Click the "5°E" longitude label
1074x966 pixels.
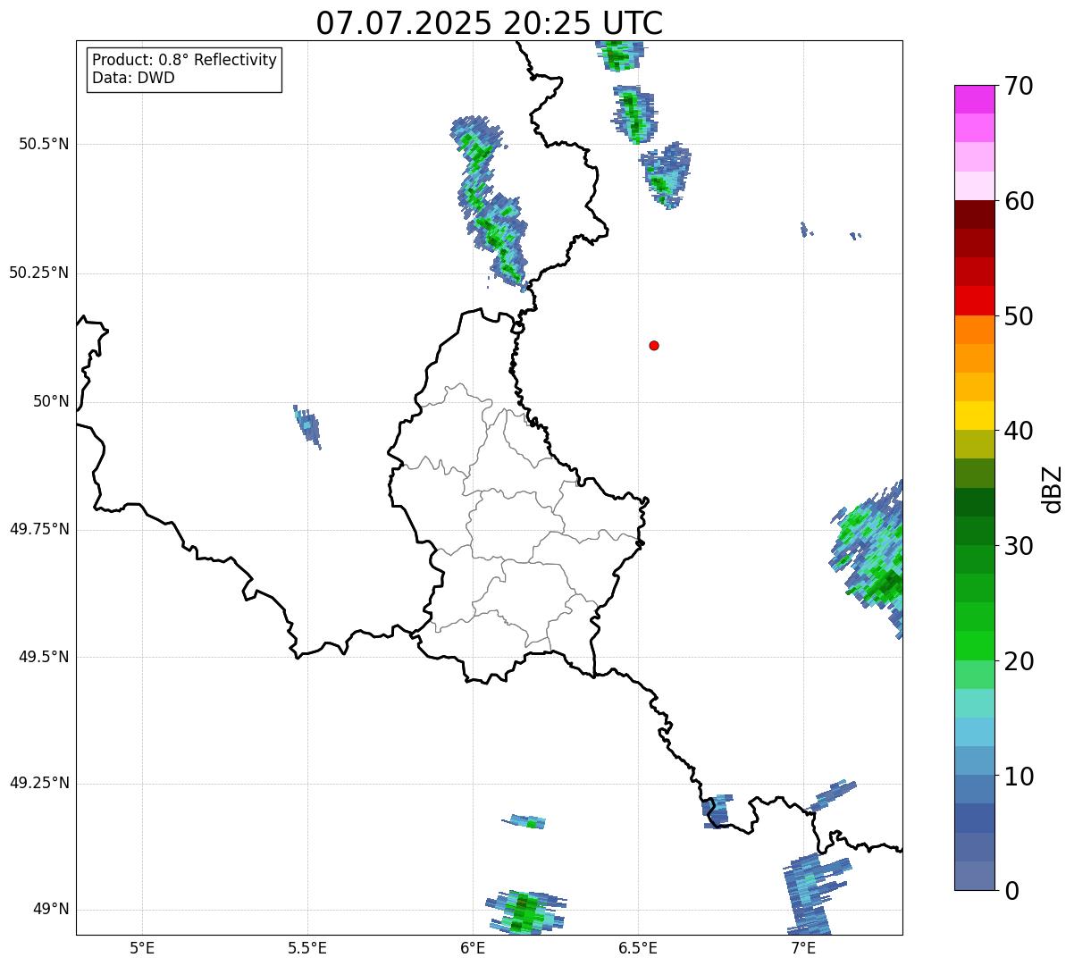click(x=142, y=947)
